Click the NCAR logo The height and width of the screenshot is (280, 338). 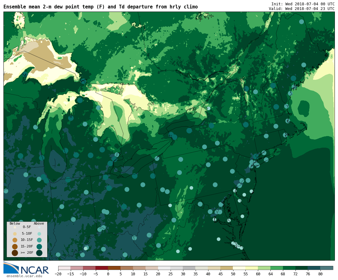[26, 268]
